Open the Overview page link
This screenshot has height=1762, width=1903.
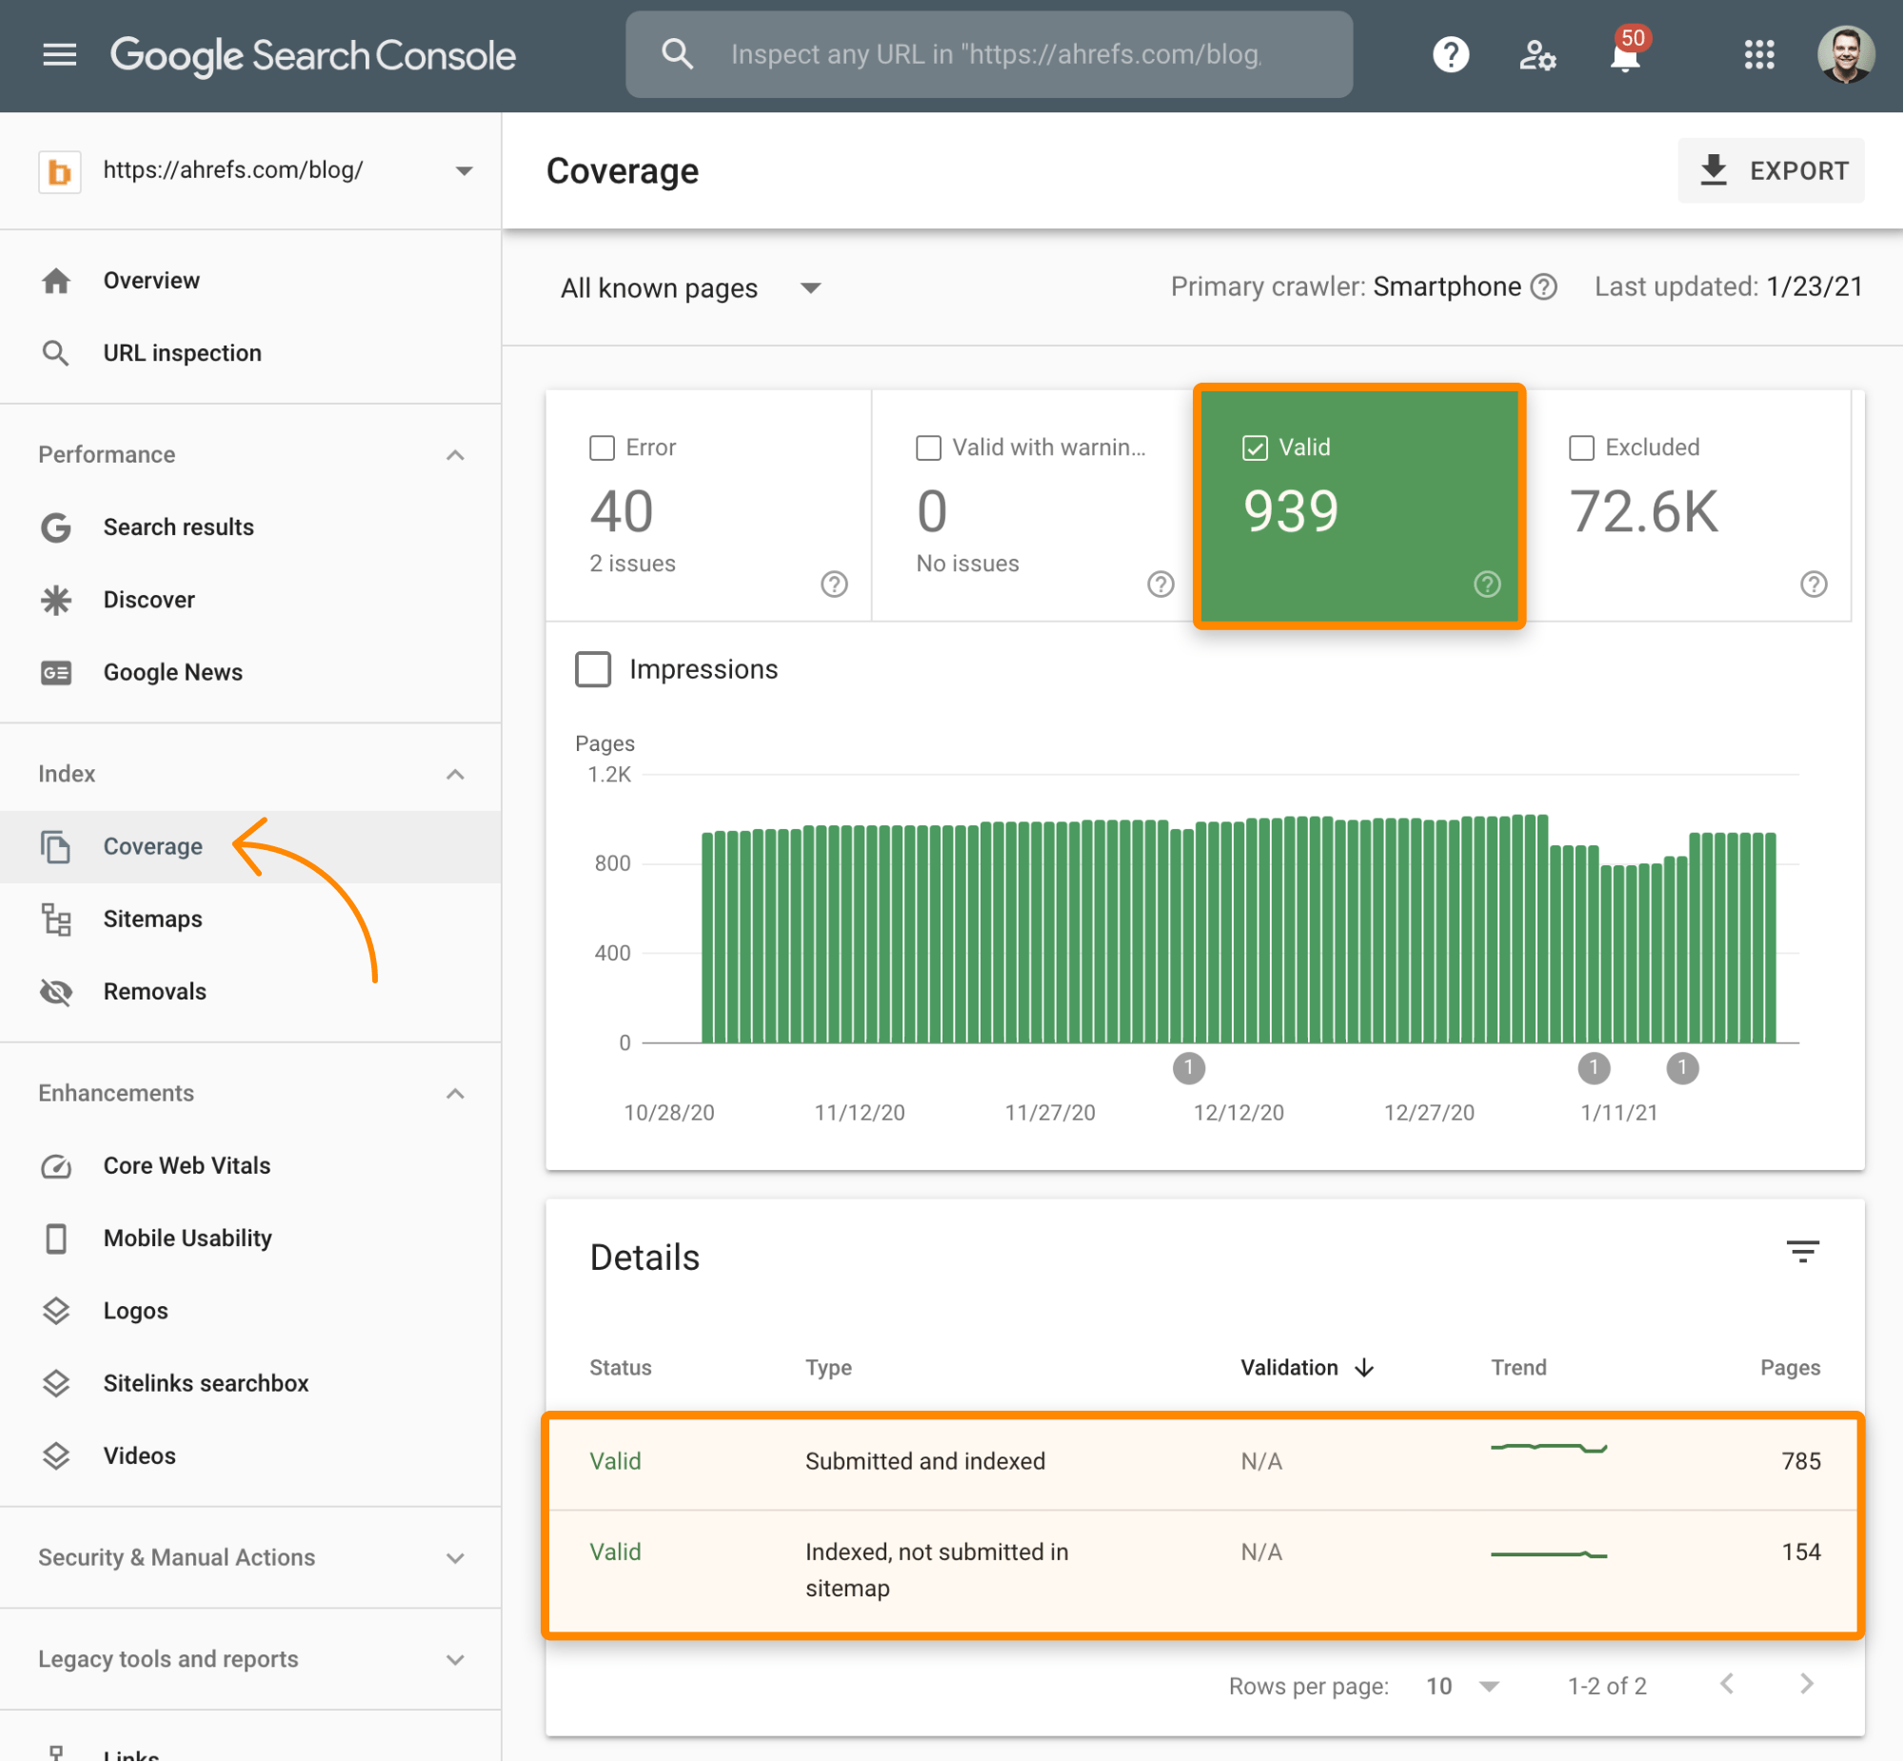[150, 279]
